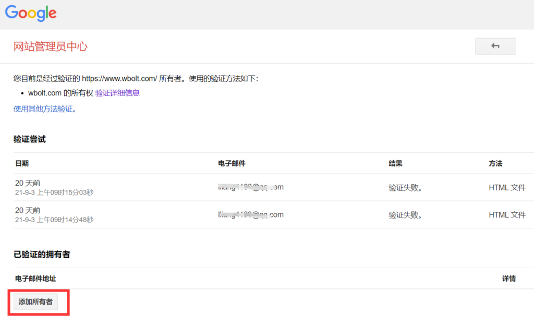Click the 添加所有者 button

coord(35,301)
